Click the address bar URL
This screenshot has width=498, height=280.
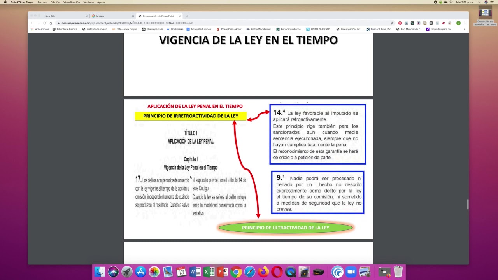[x=127, y=23]
